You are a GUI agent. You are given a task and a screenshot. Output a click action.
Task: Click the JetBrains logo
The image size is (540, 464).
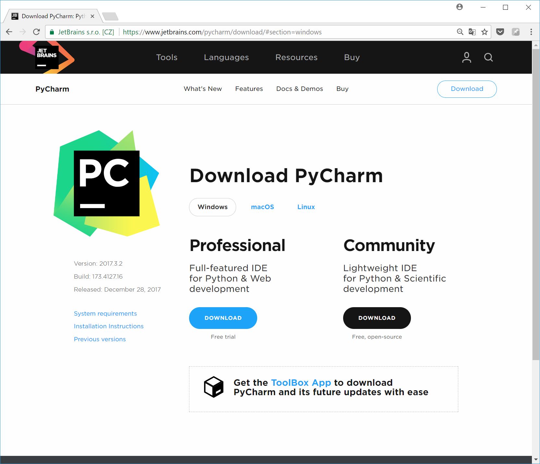(47, 57)
